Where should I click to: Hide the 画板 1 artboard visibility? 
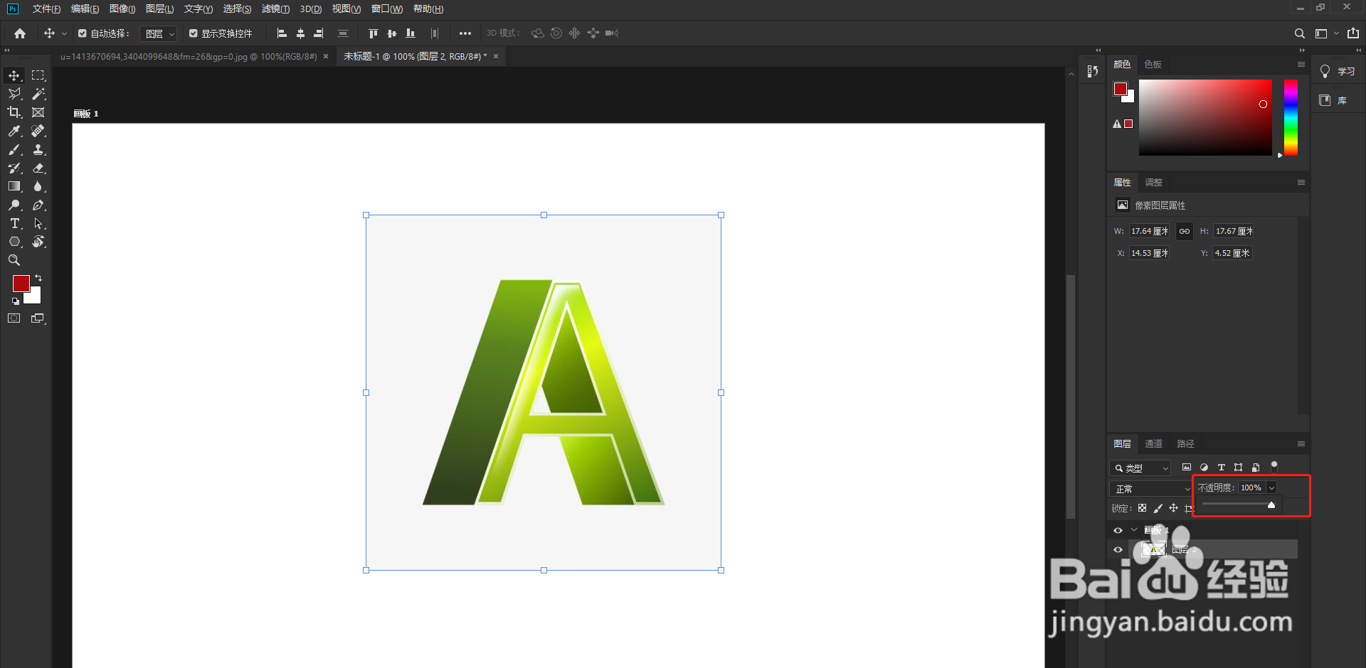(x=1118, y=530)
